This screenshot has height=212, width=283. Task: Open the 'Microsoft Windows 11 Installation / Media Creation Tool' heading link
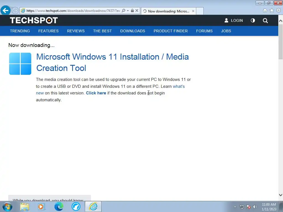point(112,62)
